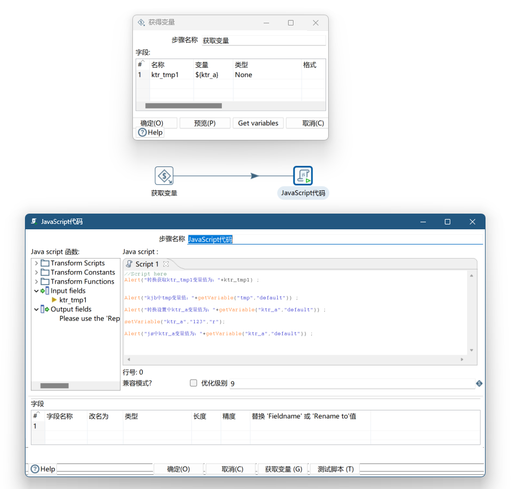
Task: Click the horizontal scrollbar in 获得变量 table
Action: click(x=183, y=106)
